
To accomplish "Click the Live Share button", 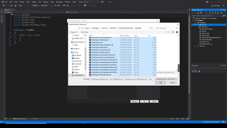I will pyautogui.click(x=215, y=6).
